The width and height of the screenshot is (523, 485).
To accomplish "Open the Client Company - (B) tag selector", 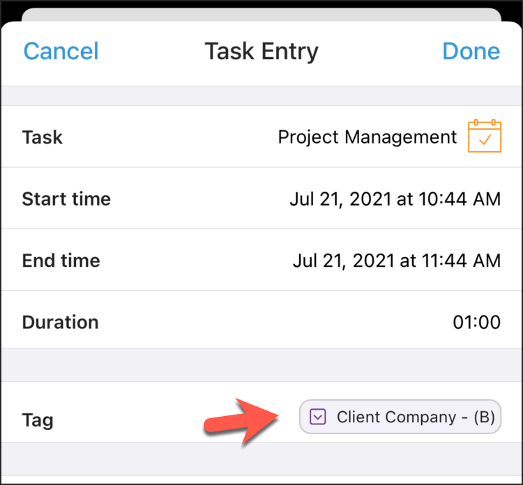I will tap(400, 417).
